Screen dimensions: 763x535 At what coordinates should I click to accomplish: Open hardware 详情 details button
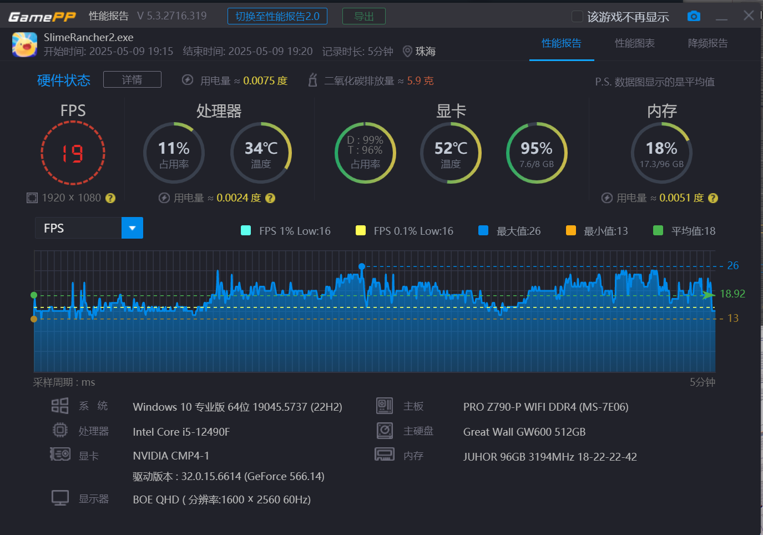(x=132, y=79)
